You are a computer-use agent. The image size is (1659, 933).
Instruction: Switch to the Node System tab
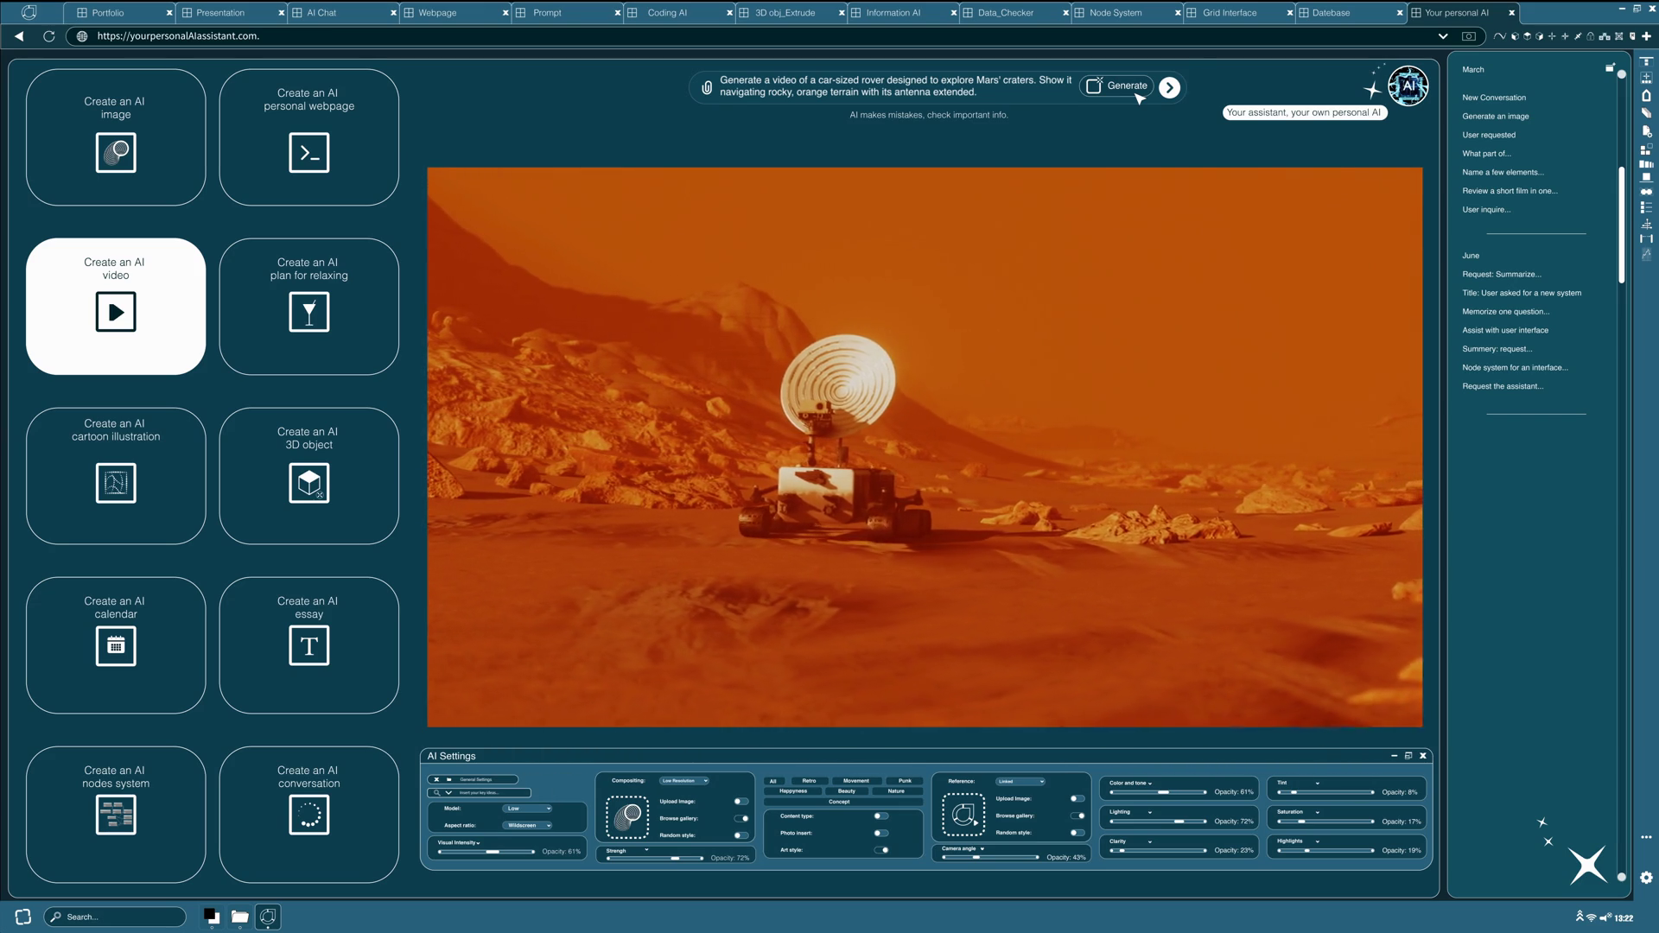[1115, 13]
